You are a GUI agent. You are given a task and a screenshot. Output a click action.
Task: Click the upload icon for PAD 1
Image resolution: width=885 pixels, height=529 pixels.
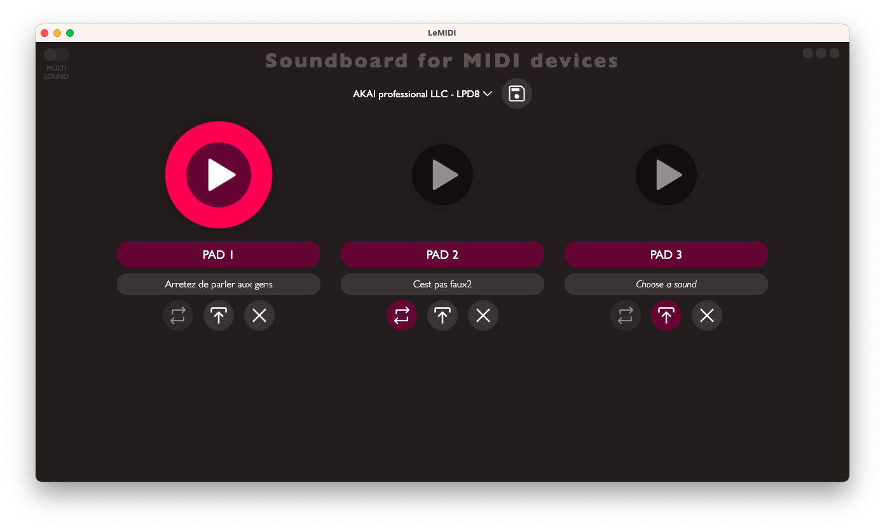(219, 315)
